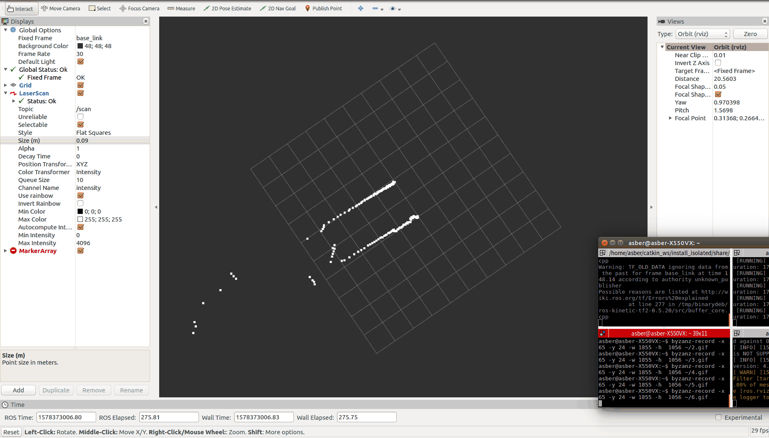The height and width of the screenshot is (438, 769).
Task: Collapse right Views panel with arrow handle
Action: point(651,207)
